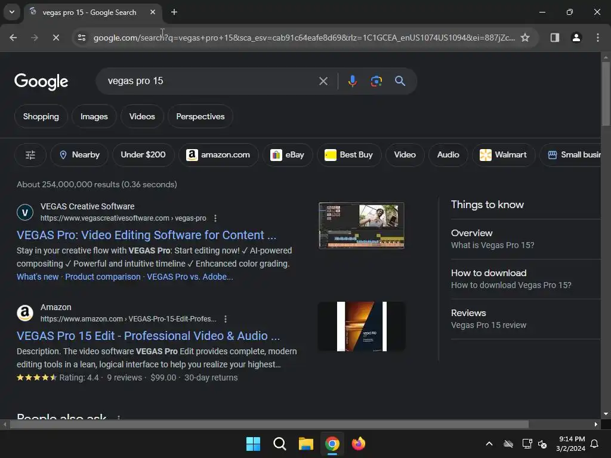The image size is (611, 458).
Task: Filter results by Walmart chip
Action: tap(504, 155)
